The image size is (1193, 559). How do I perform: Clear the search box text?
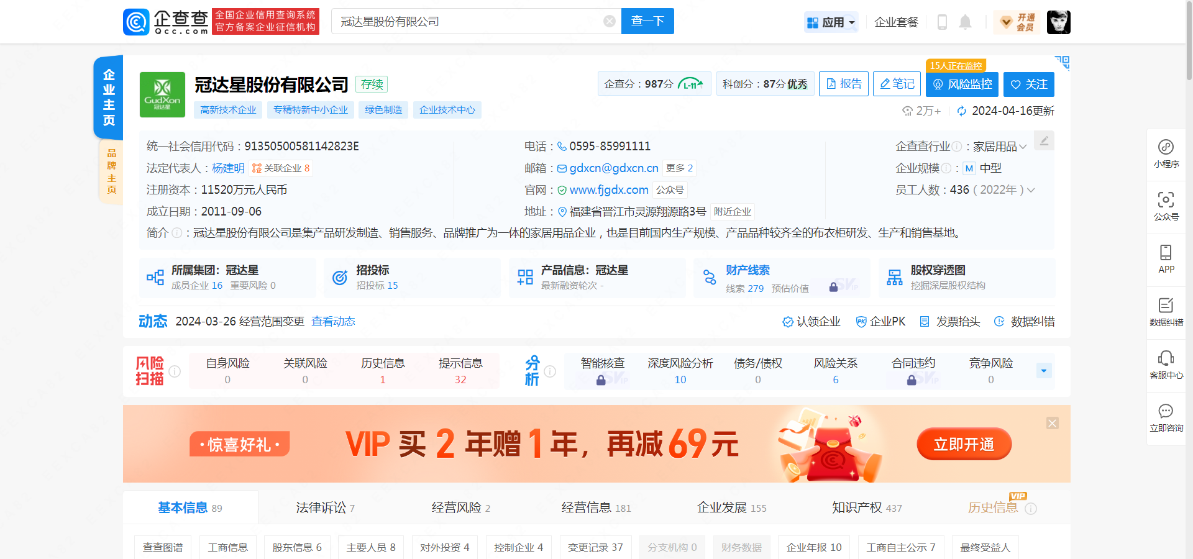[x=610, y=21]
